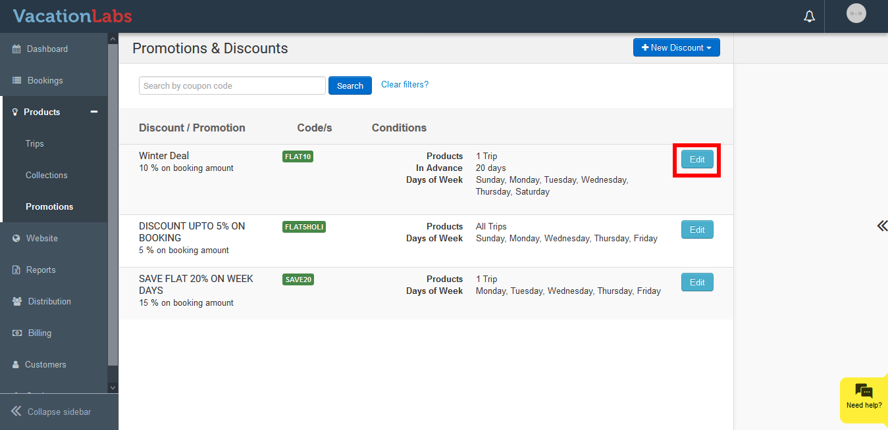Collapse the sidebar
The width and height of the screenshot is (888, 430).
point(51,412)
